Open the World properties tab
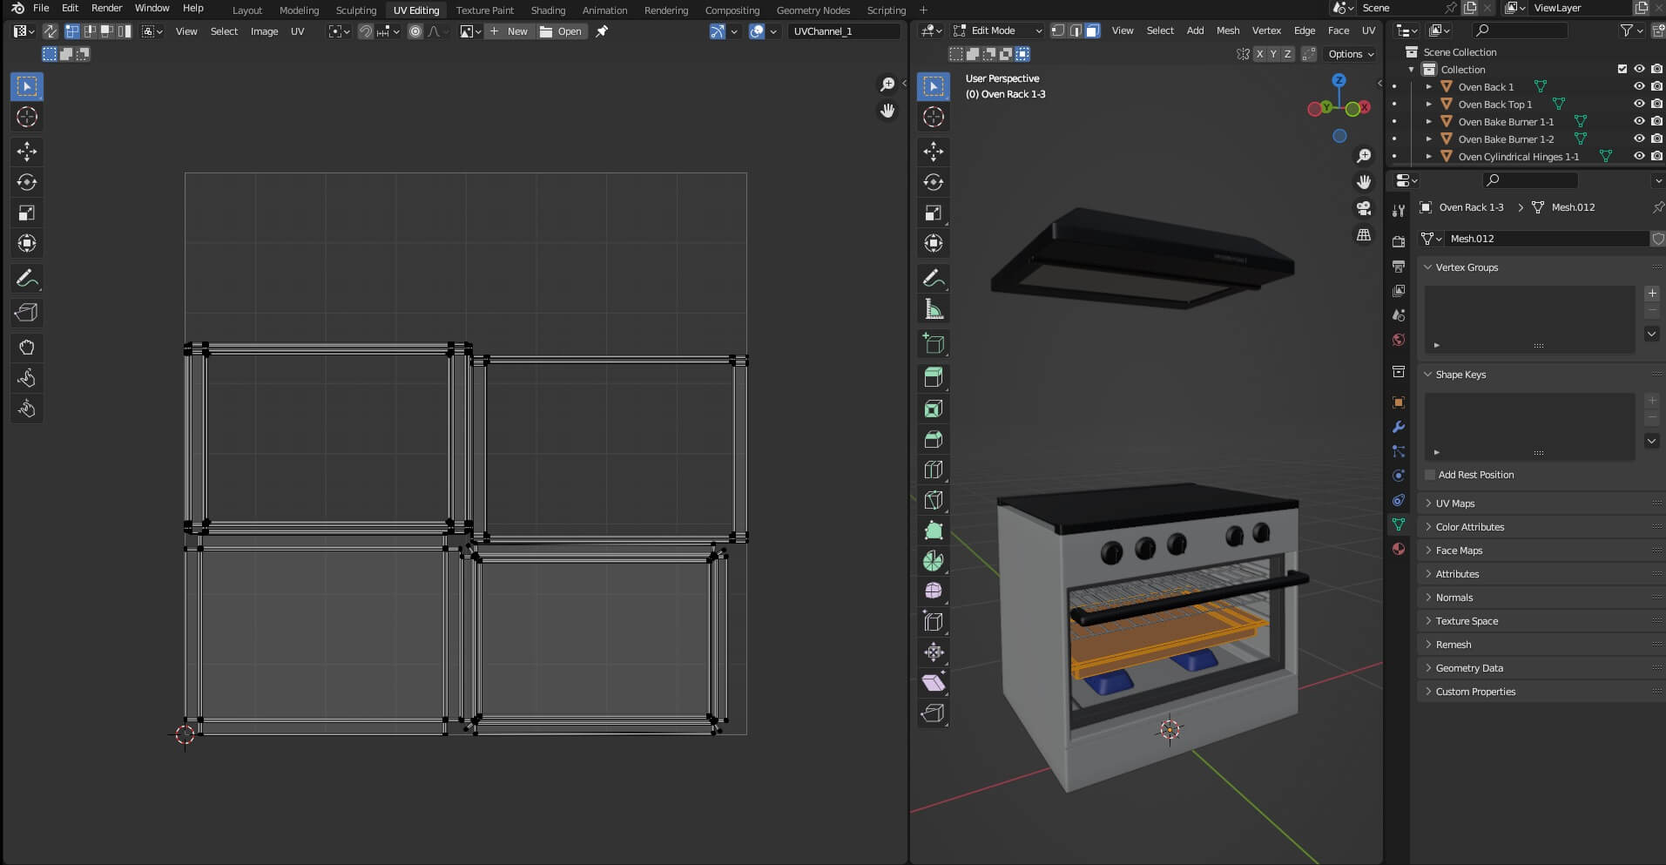 pyautogui.click(x=1398, y=340)
